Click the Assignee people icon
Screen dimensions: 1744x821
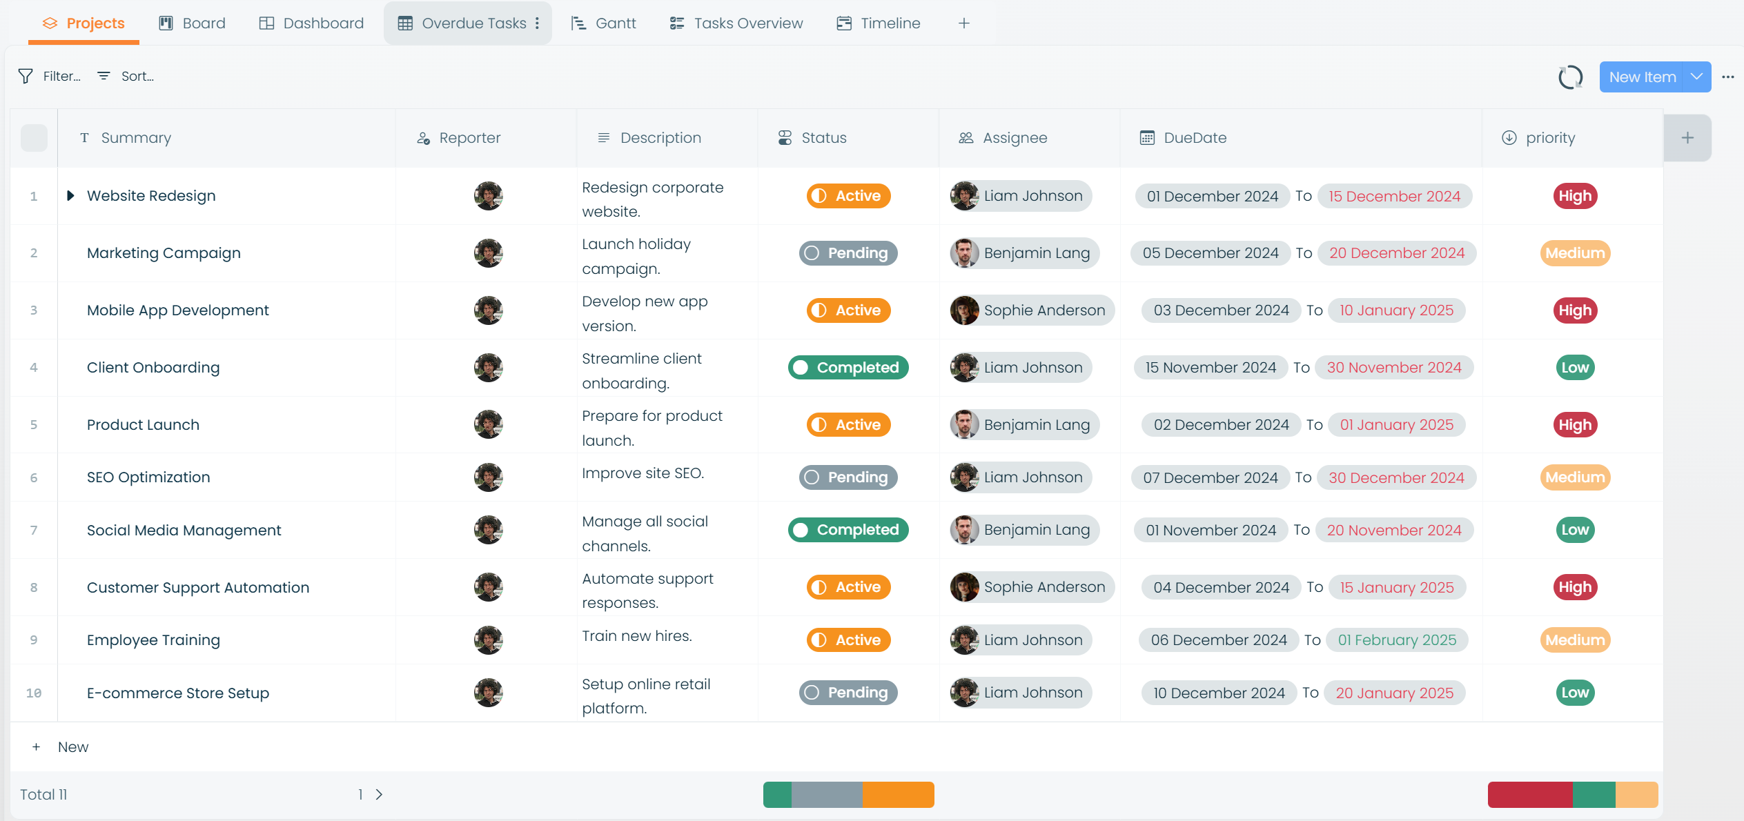tap(966, 138)
